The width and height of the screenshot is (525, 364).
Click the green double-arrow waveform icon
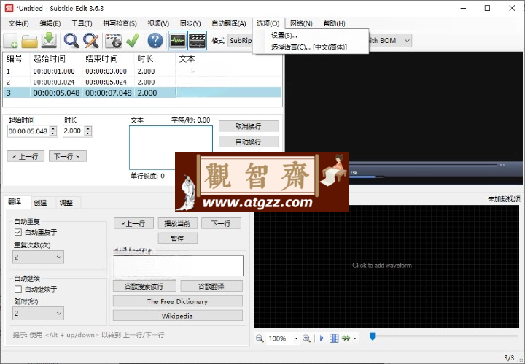346,338
